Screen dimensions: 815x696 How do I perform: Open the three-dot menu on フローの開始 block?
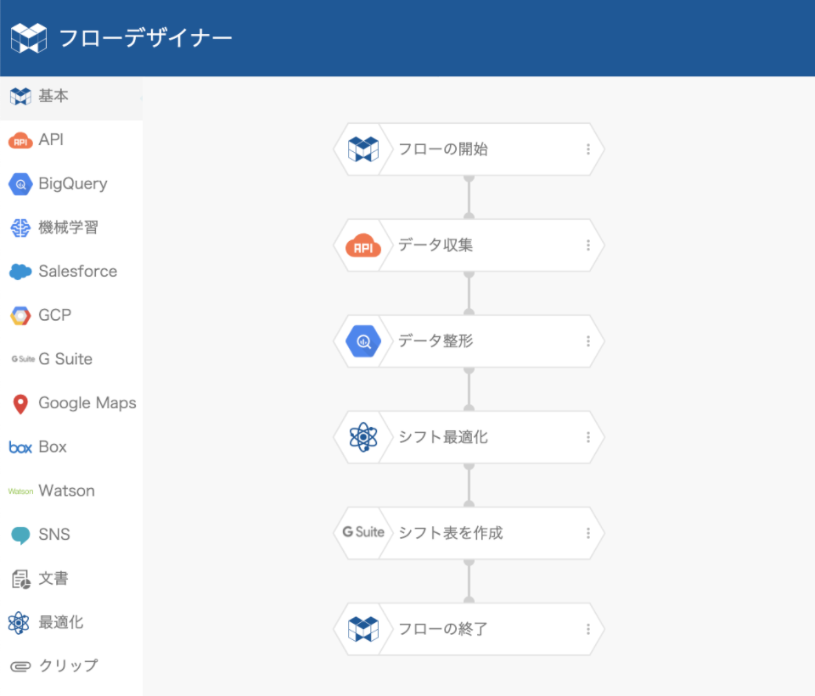(587, 149)
